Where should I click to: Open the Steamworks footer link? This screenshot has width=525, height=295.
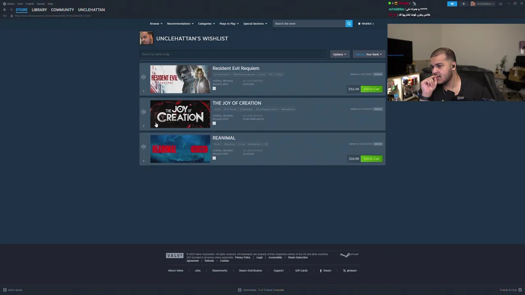[x=219, y=270]
